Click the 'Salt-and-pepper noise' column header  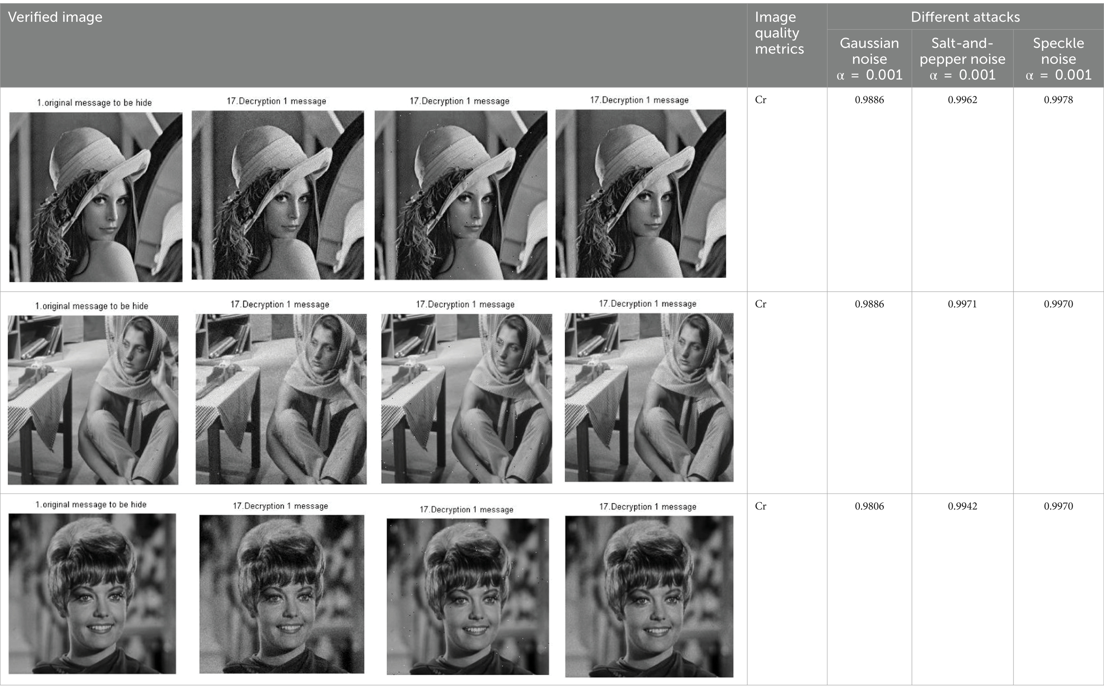coord(962,58)
